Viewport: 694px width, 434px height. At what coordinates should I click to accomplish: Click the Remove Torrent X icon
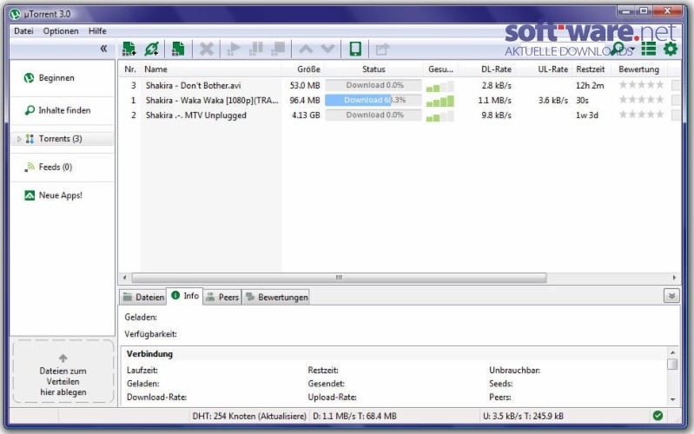point(206,49)
